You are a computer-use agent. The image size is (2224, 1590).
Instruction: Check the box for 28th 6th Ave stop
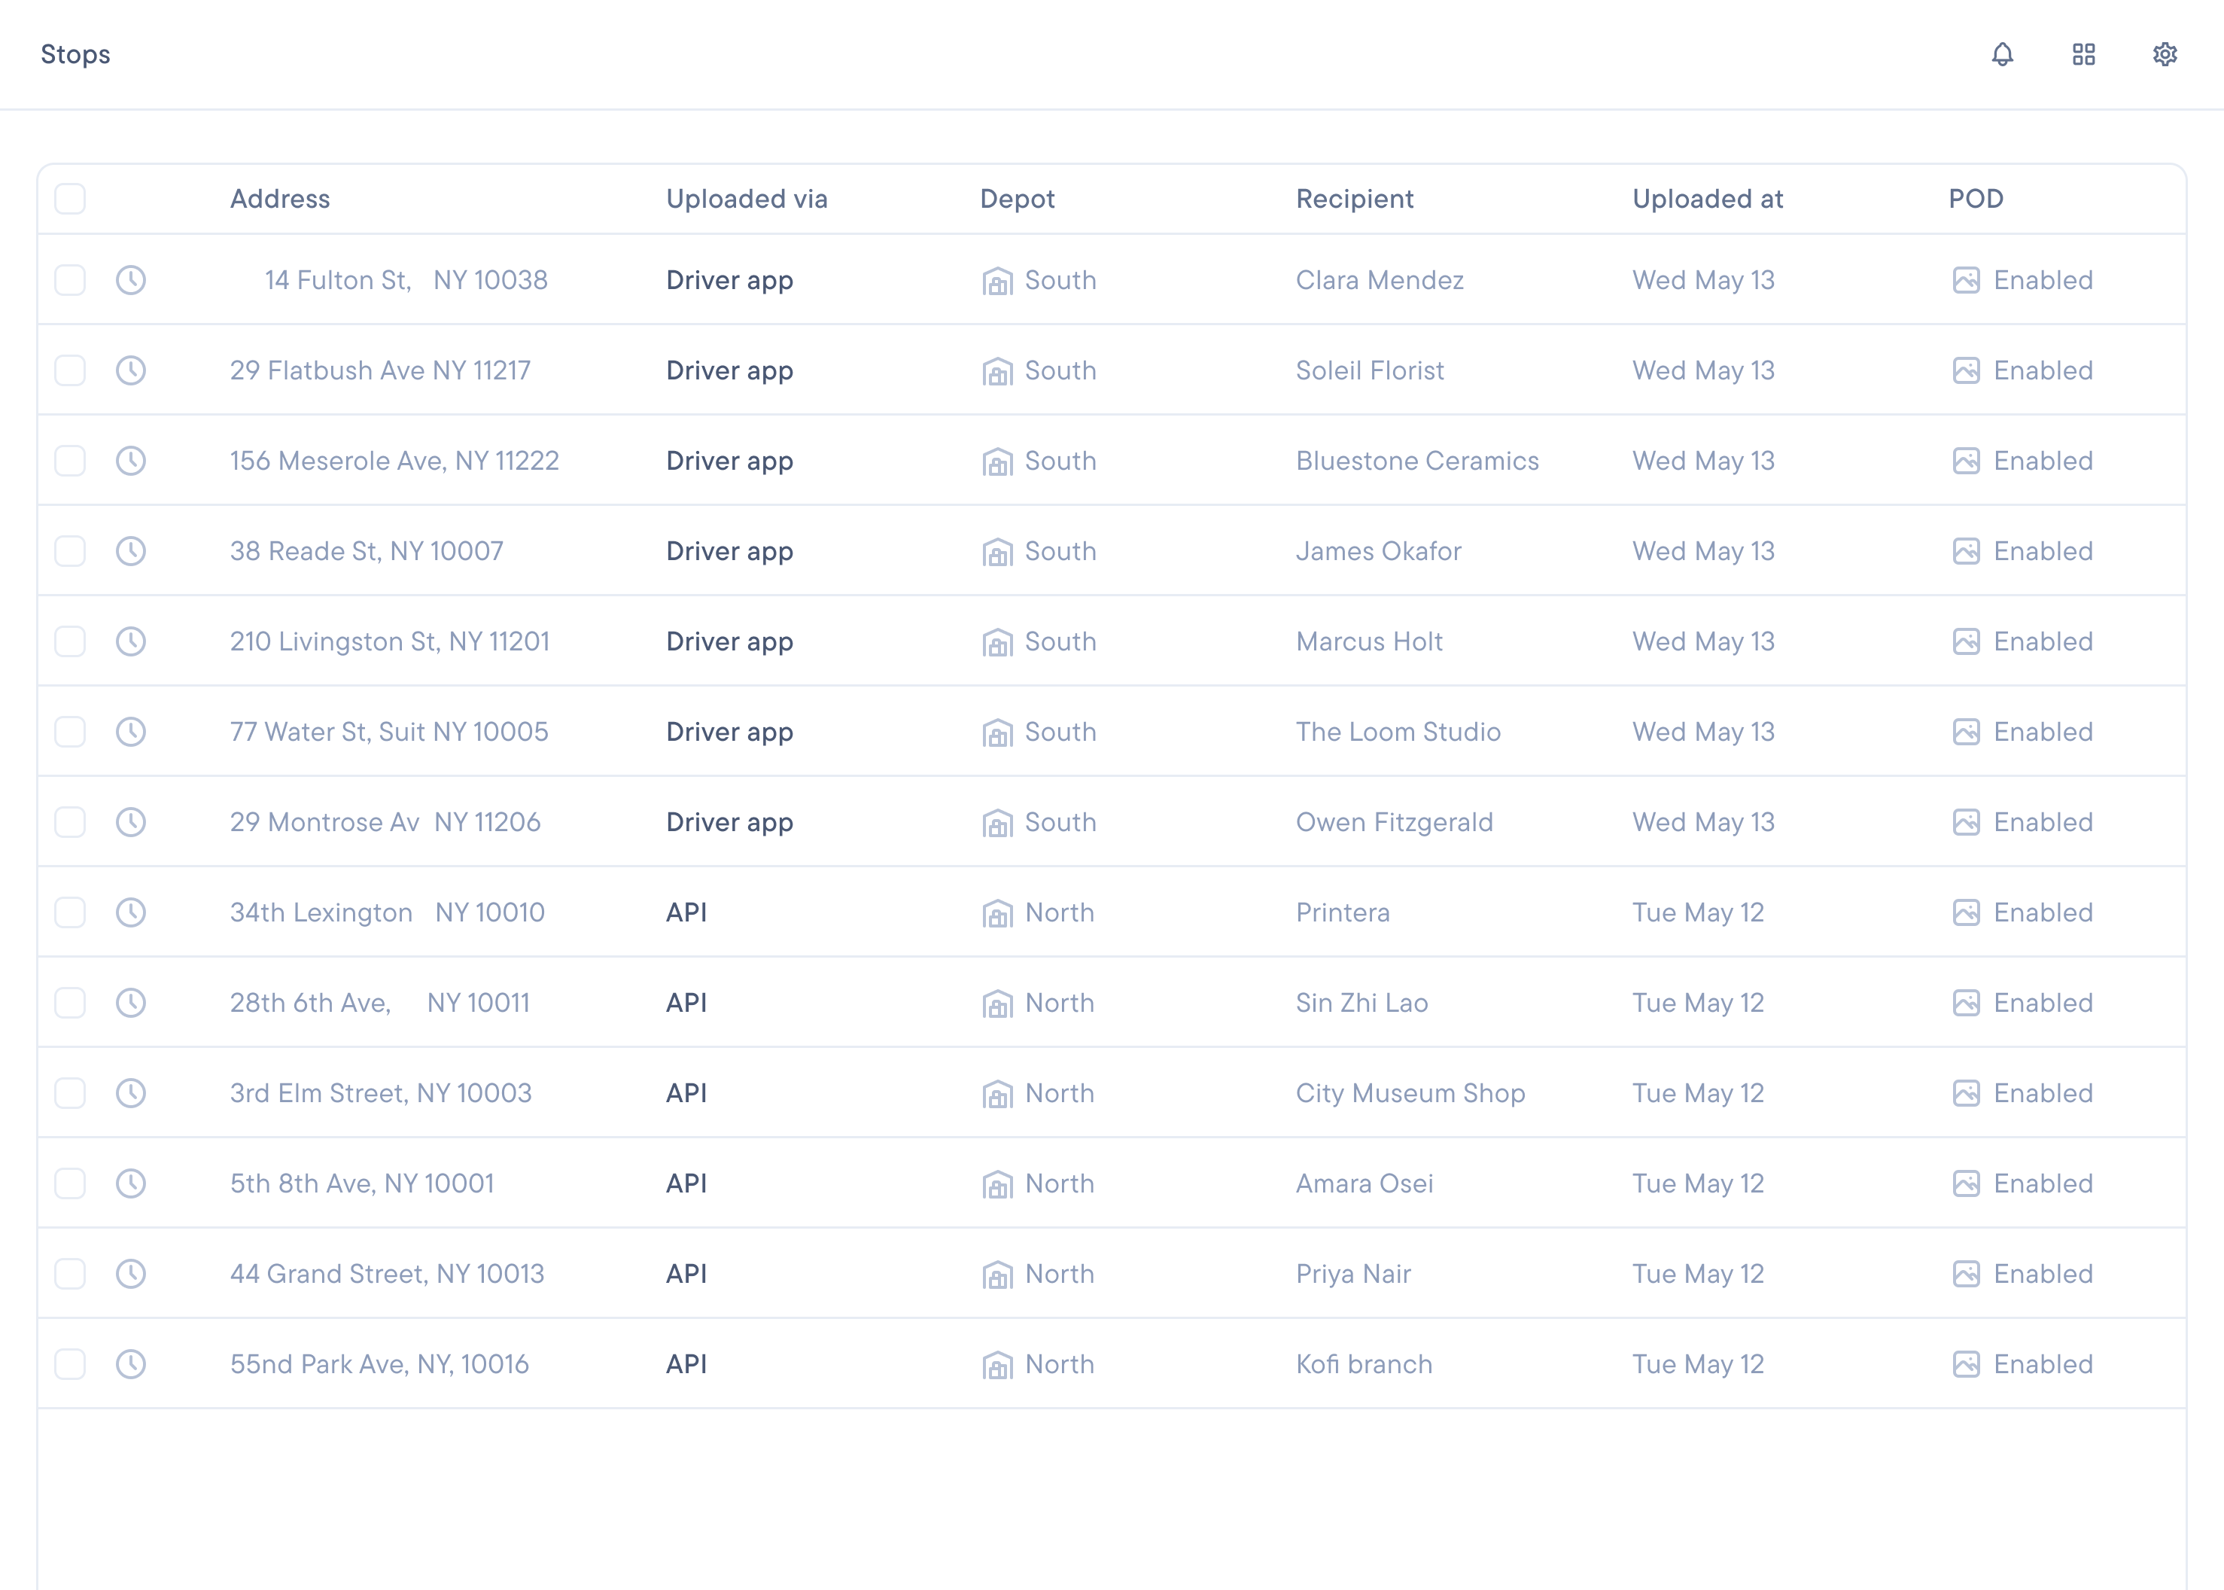click(x=69, y=1003)
